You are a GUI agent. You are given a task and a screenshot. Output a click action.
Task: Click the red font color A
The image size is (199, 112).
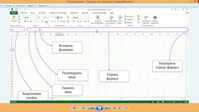click(x=47, y=21)
